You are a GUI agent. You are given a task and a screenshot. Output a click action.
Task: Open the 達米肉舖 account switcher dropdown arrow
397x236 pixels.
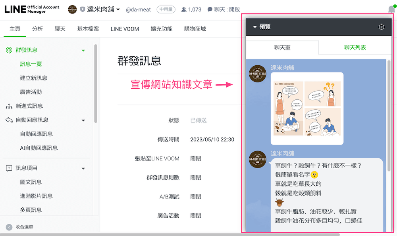click(x=118, y=10)
